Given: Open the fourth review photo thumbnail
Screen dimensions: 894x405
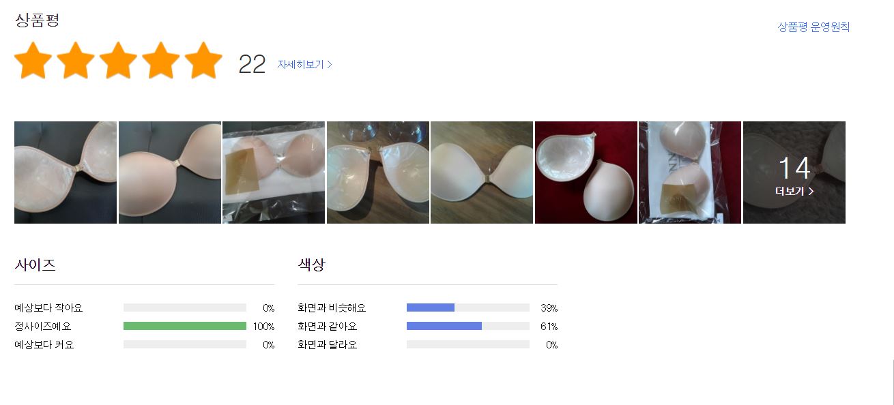Looking at the screenshot, I should tap(378, 172).
